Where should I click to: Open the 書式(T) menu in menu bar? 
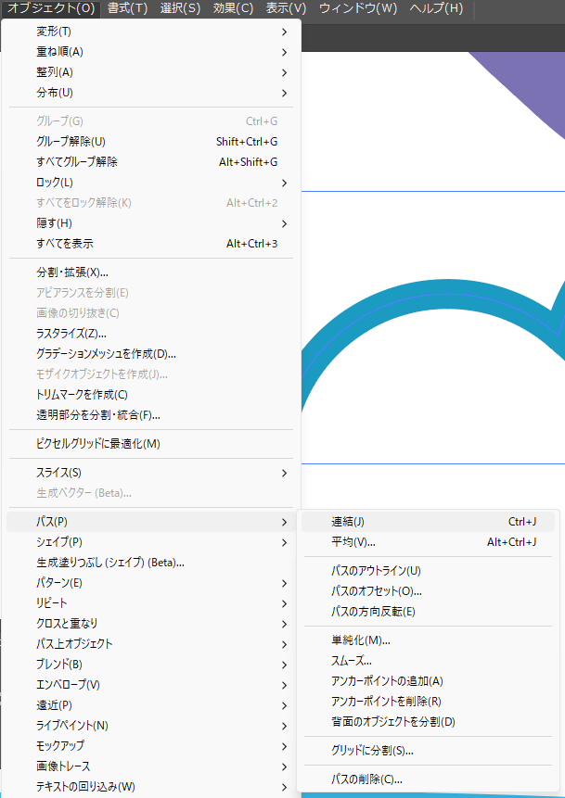pos(127,8)
